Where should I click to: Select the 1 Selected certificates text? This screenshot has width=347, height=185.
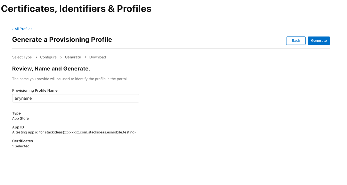pos(21,146)
